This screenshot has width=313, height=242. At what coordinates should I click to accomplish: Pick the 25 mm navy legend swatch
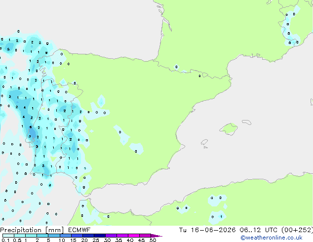click(99, 236)
